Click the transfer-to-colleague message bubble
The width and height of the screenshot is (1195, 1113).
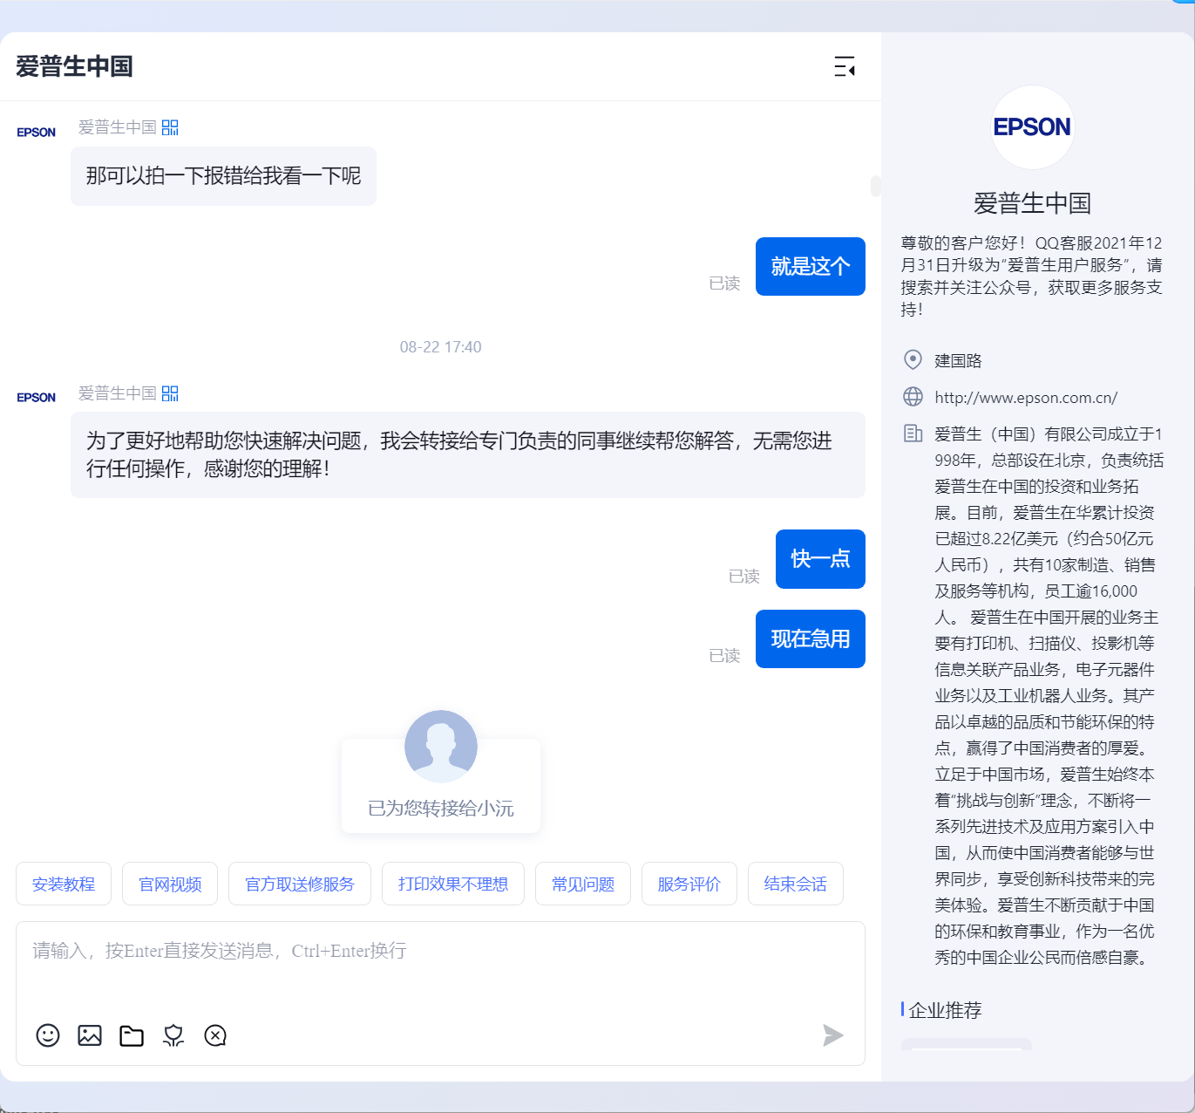pos(468,454)
